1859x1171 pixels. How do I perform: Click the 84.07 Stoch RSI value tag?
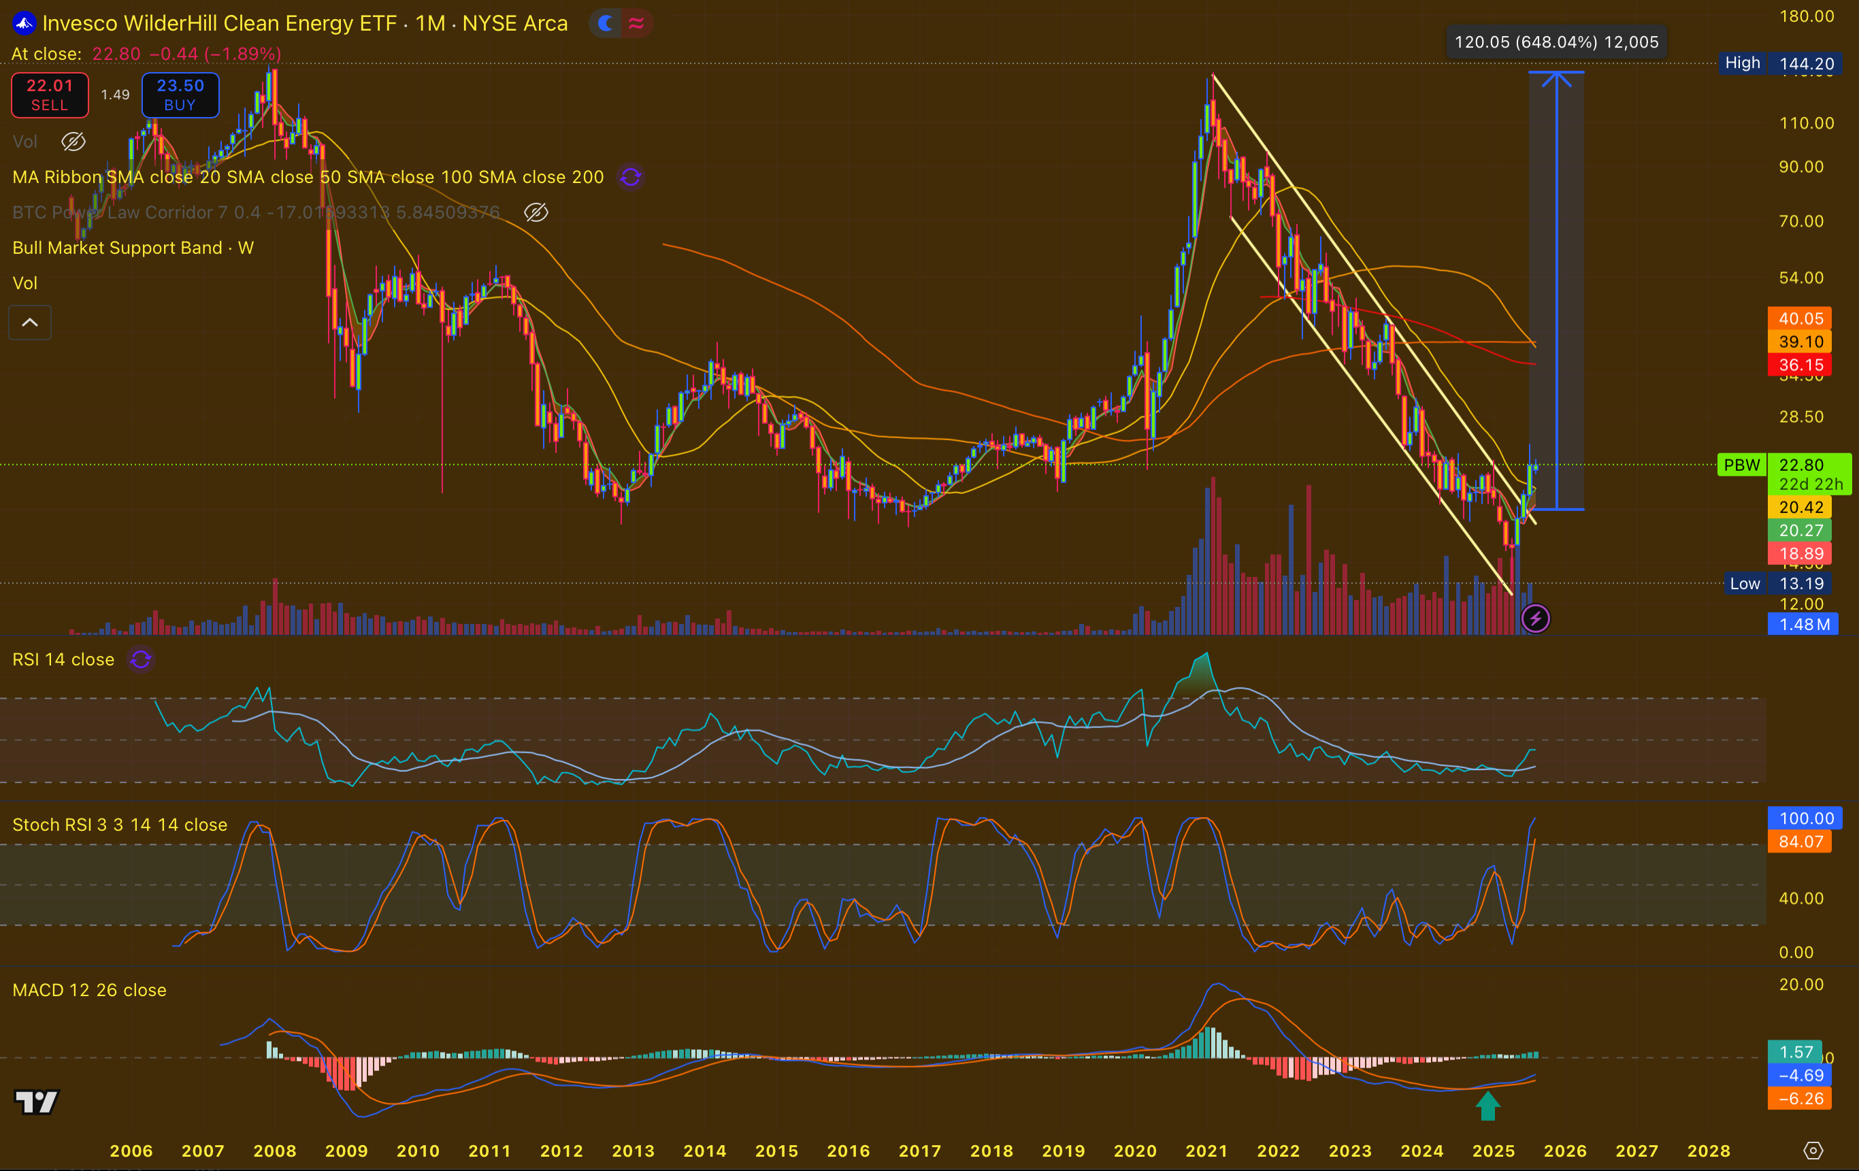coord(1800,842)
